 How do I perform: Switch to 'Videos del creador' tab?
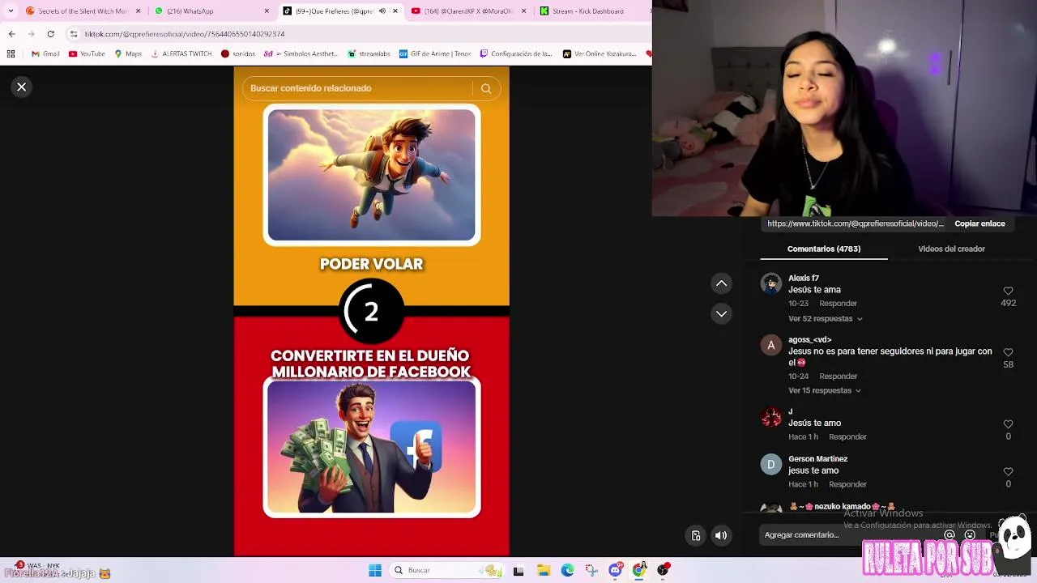(x=951, y=249)
